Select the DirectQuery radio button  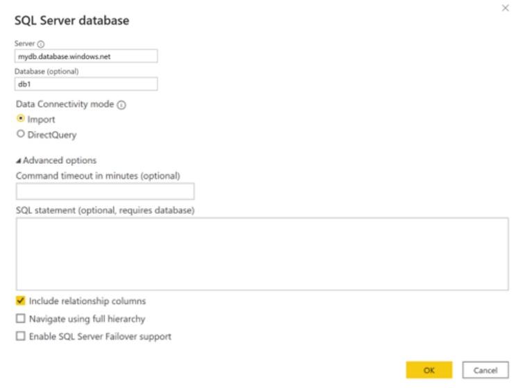[20, 135]
